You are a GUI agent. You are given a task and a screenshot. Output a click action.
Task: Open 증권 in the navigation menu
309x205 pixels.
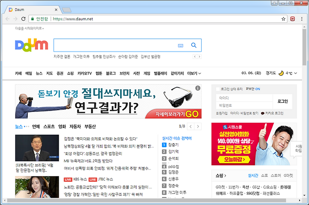click(60, 73)
